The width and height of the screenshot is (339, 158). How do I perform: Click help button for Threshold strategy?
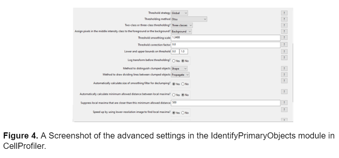pos(284,13)
